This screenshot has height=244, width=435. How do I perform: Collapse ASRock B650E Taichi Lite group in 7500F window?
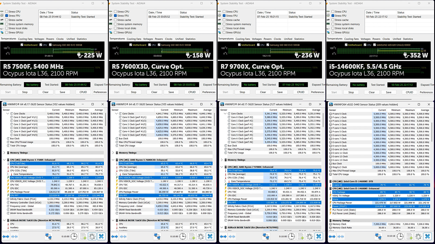[4, 220]
